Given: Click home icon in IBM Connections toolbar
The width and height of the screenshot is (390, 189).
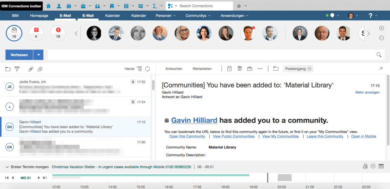Looking at the screenshot, I should coord(48,6).
